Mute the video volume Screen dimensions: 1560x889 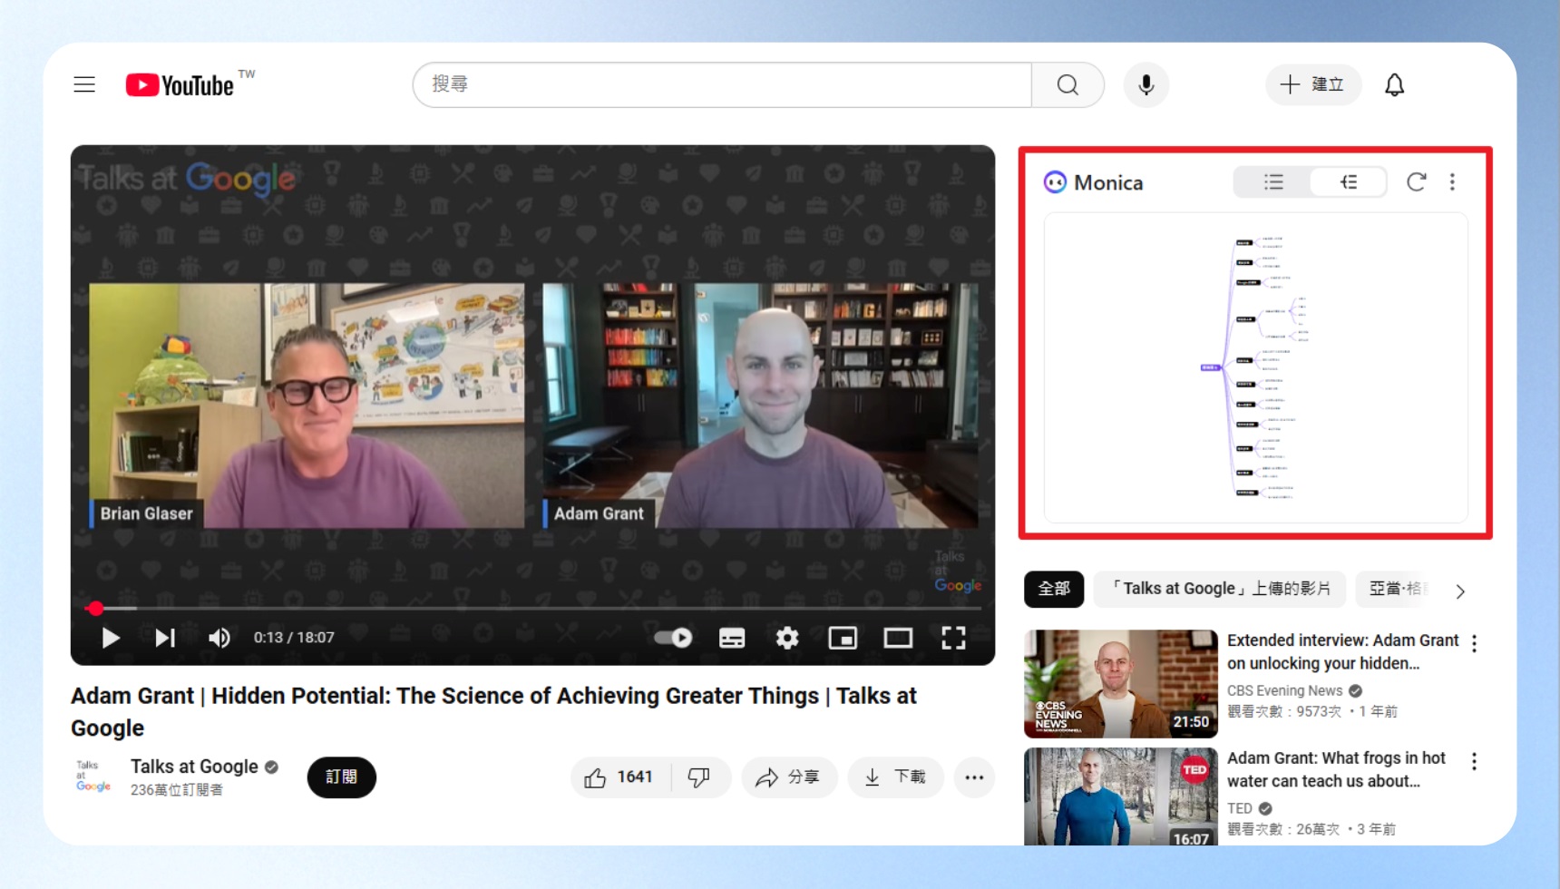219,638
